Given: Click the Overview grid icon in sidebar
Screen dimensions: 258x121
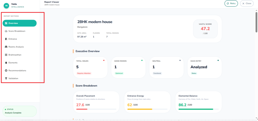Looking at the screenshot, I should 6,23.
